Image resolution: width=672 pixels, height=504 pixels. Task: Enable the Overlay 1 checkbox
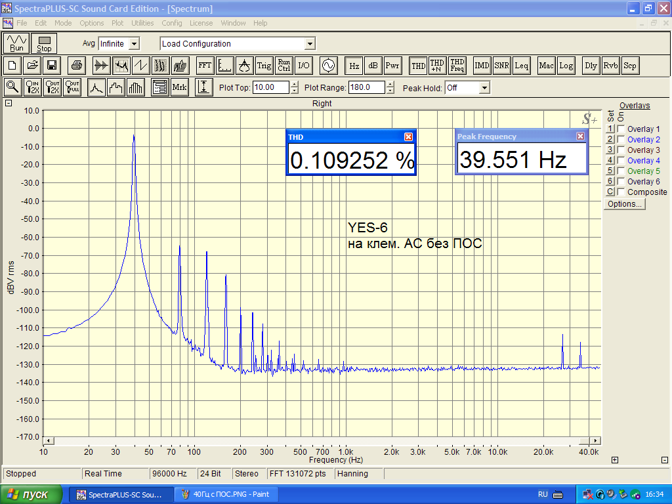tap(621, 129)
